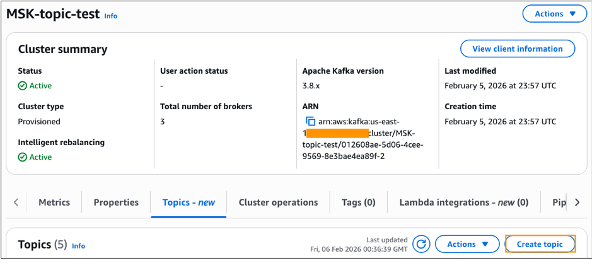The height and width of the screenshot is (265, 592).
Task: Click the Create topic button
Action: [540, 244]
